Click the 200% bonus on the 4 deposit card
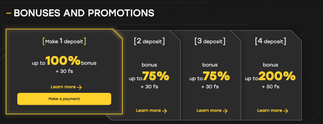Image resolution: width=323 pixels, height=124 pixels. click(x=277, y=76)
